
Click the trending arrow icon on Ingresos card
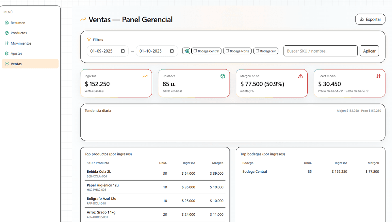(x=145, y=76)
